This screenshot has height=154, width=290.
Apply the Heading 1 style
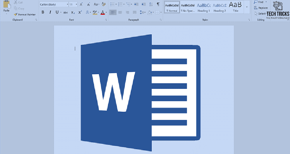coord(204,8)
